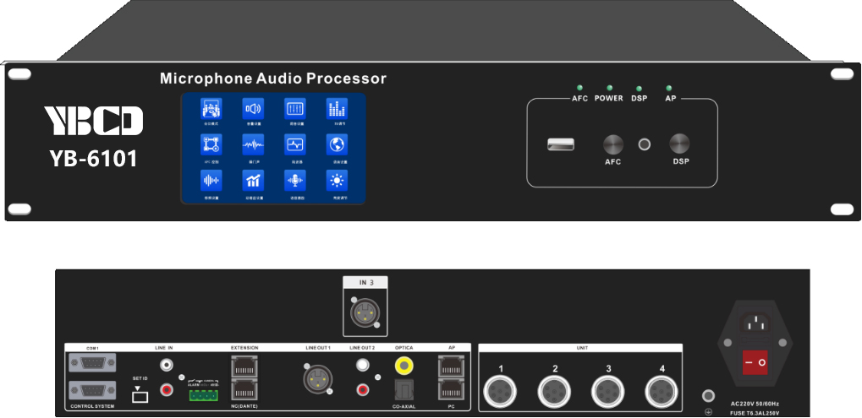
Task: Click the EXTENSION label on rear panel
Action: pos(244,348)
